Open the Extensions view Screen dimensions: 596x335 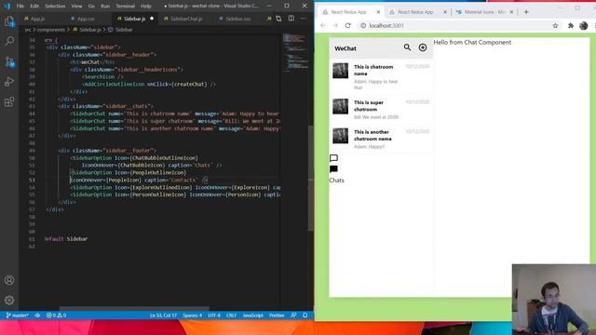point(9,101)
